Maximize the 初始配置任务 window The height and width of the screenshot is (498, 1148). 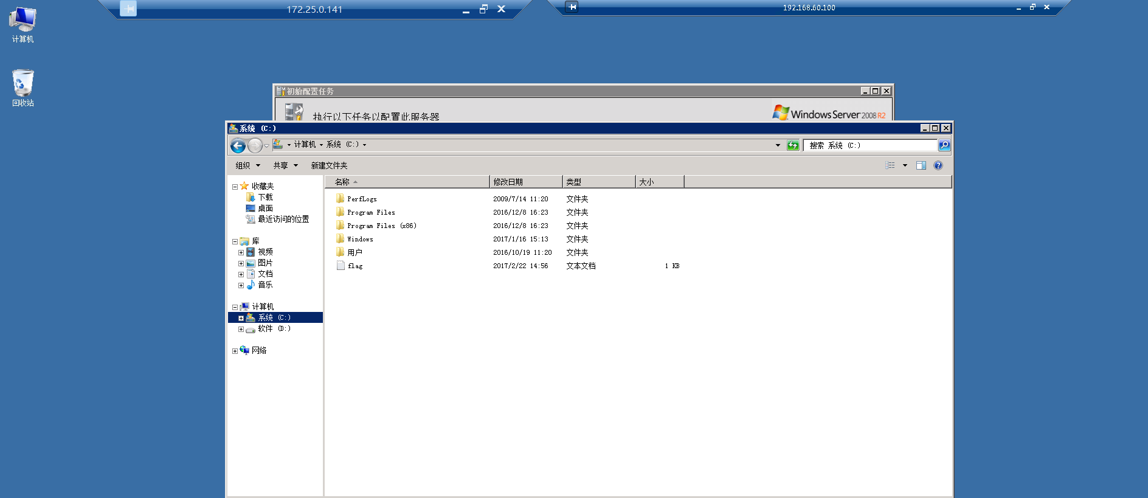click(875, 91)
